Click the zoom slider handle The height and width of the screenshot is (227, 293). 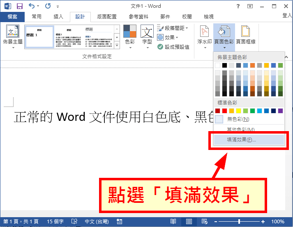click(x=239, y=222)
